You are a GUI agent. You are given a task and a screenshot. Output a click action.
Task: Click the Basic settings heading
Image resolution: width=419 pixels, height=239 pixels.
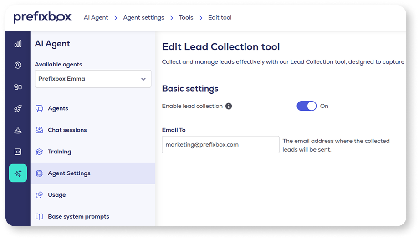(190, 88)
